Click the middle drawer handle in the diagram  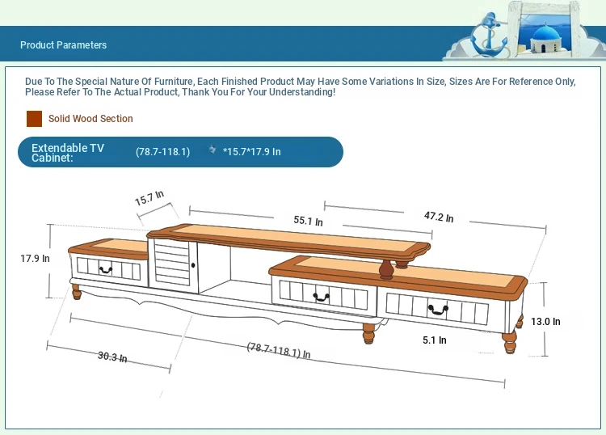pyautogui.click(x=321, y=297)
